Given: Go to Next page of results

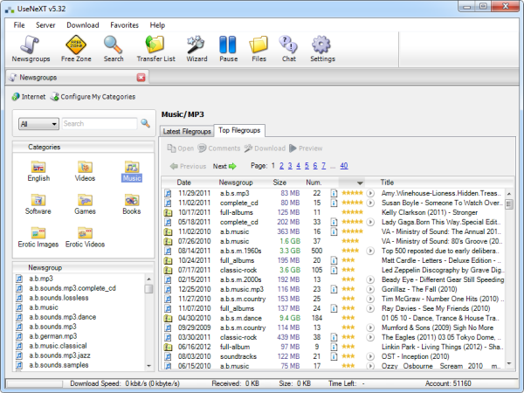Looking at the screenshot, I should click(224, 166).
